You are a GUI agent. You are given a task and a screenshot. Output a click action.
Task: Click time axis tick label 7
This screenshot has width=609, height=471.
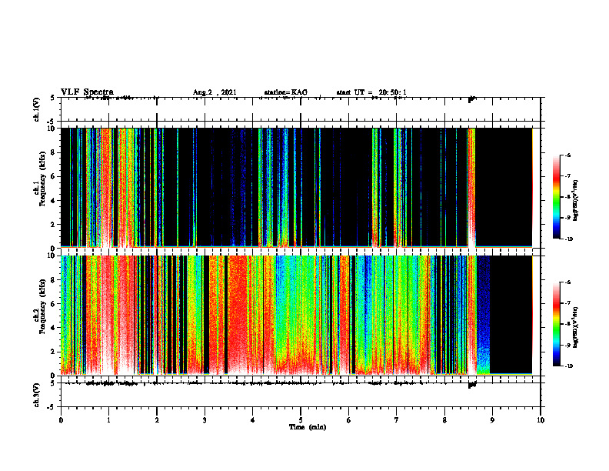click(x=397, y=420)
